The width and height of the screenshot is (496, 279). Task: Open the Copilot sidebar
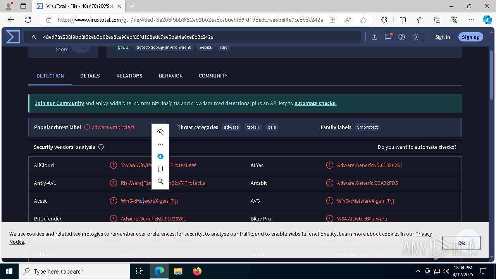click(x=487, y=20)
